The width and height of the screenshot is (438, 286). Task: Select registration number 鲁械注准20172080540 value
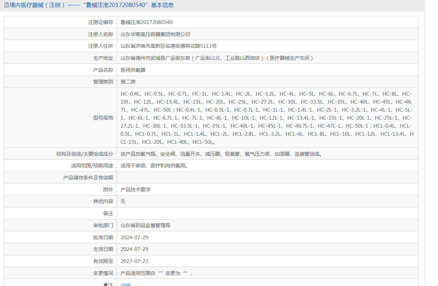coord(146,22)
